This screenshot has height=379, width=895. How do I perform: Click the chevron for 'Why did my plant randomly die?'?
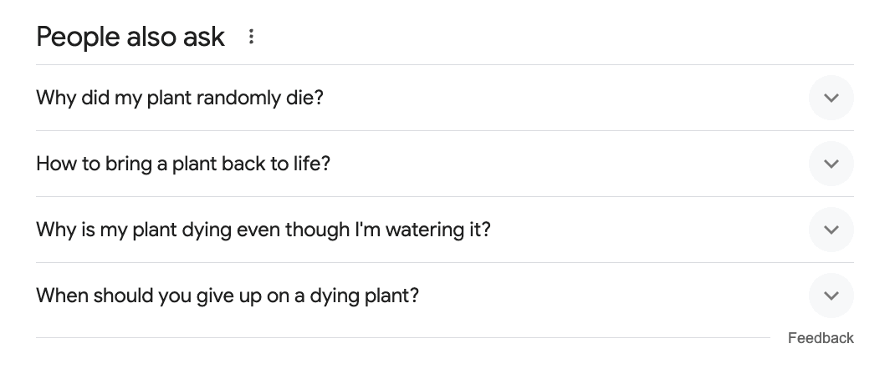click(831, 98)
